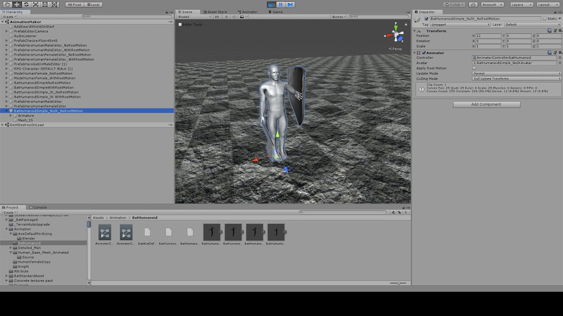Toggle the Apply Root Motion checkbox

[474, 68]
